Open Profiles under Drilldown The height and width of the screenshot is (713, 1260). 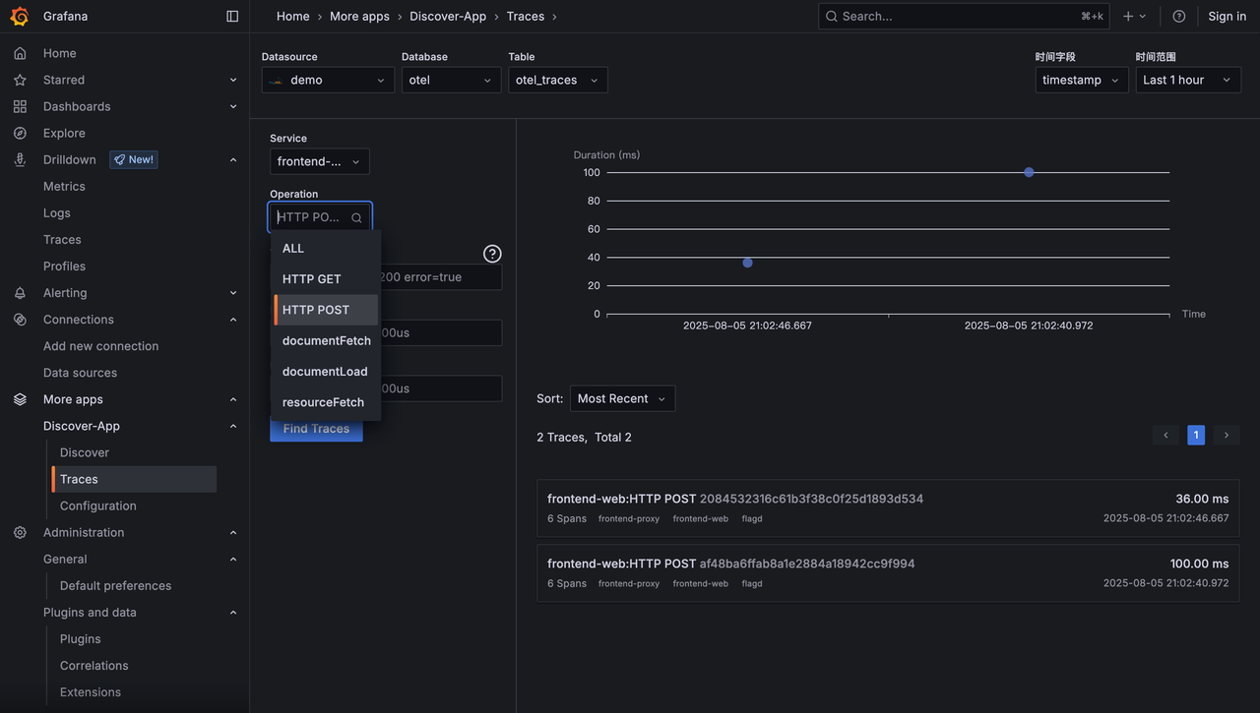(64, 266)
